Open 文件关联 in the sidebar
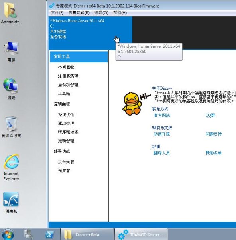 (x=66, y=162)
